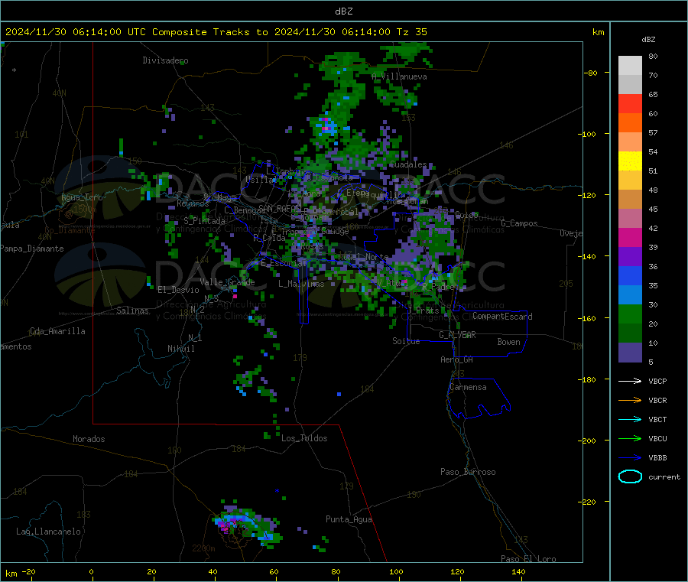Select the bright green 30 dBZ swatch
Image resolution: width=688 pixels, height=582 pixels.
click(x=630, y=314)
